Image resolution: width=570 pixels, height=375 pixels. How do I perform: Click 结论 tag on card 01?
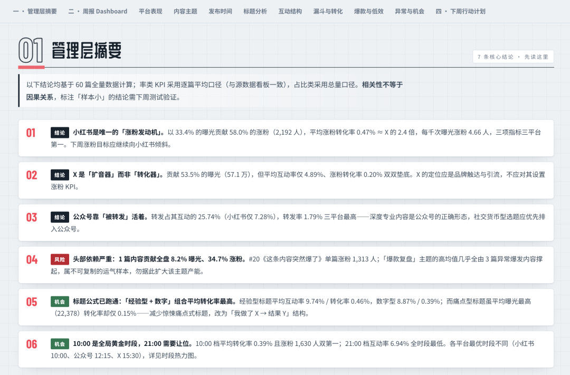pos(60,133)
